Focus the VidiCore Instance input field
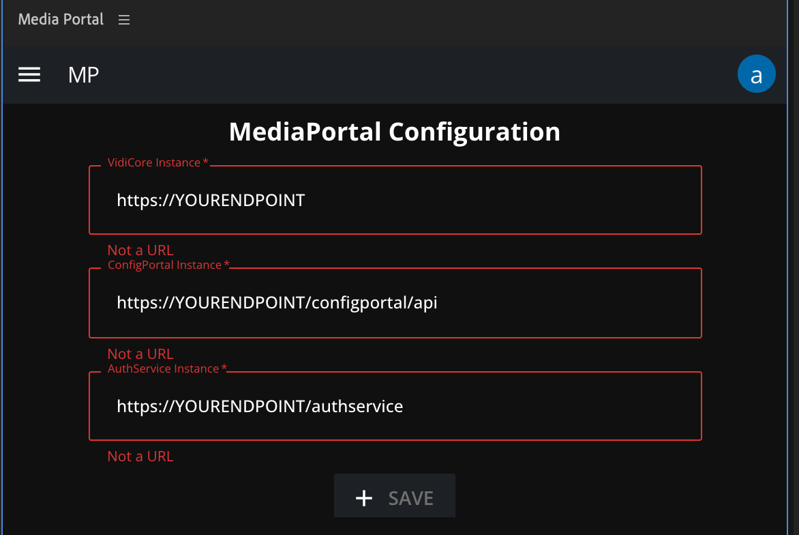This screenshot has width=799, height=535. point(395,200)
